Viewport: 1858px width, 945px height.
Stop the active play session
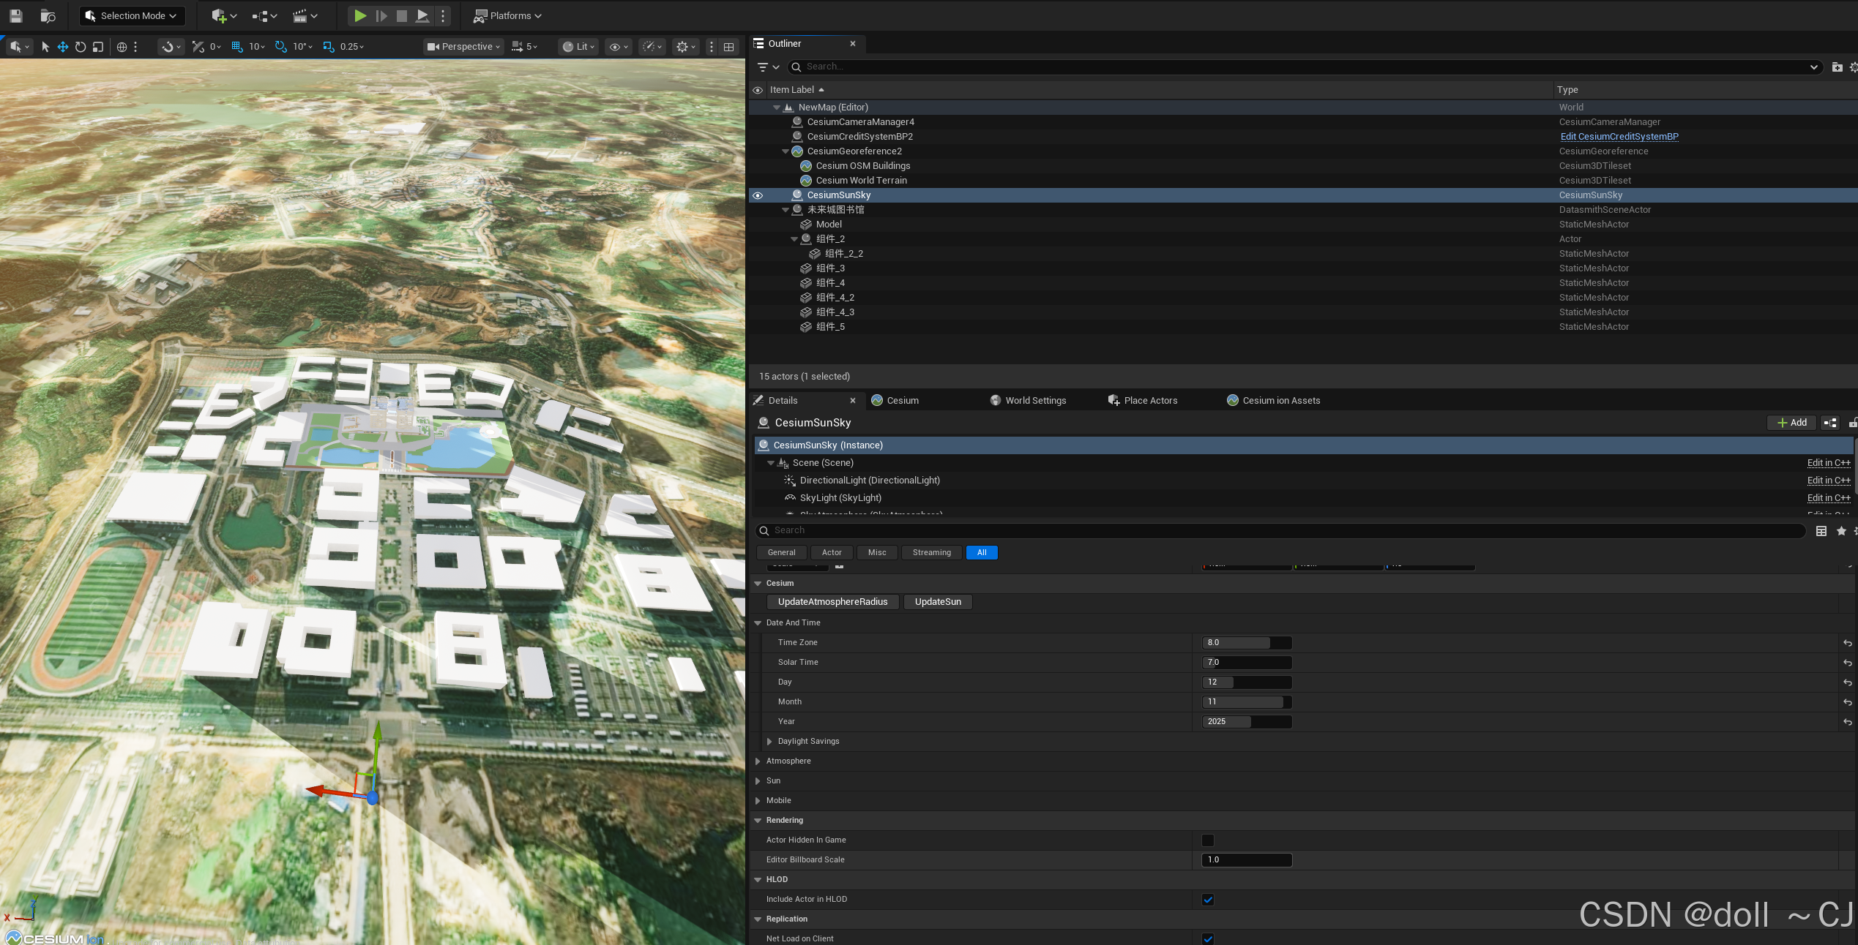401,15
